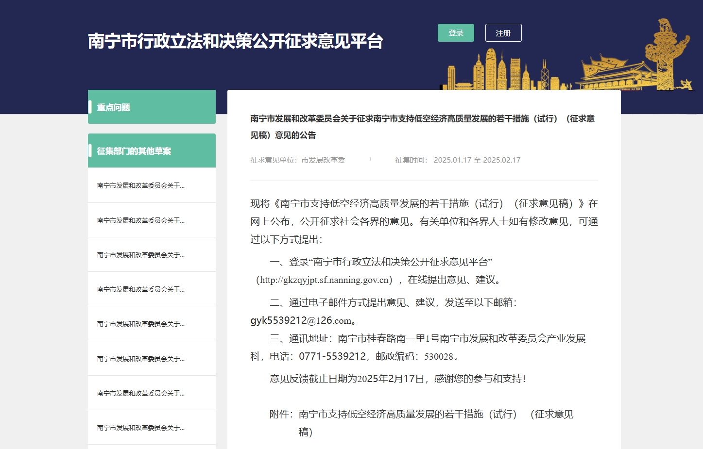This screenshot has height=449, width=703.
Task: Click the green 登录 login button
Action: coord(455,33)
